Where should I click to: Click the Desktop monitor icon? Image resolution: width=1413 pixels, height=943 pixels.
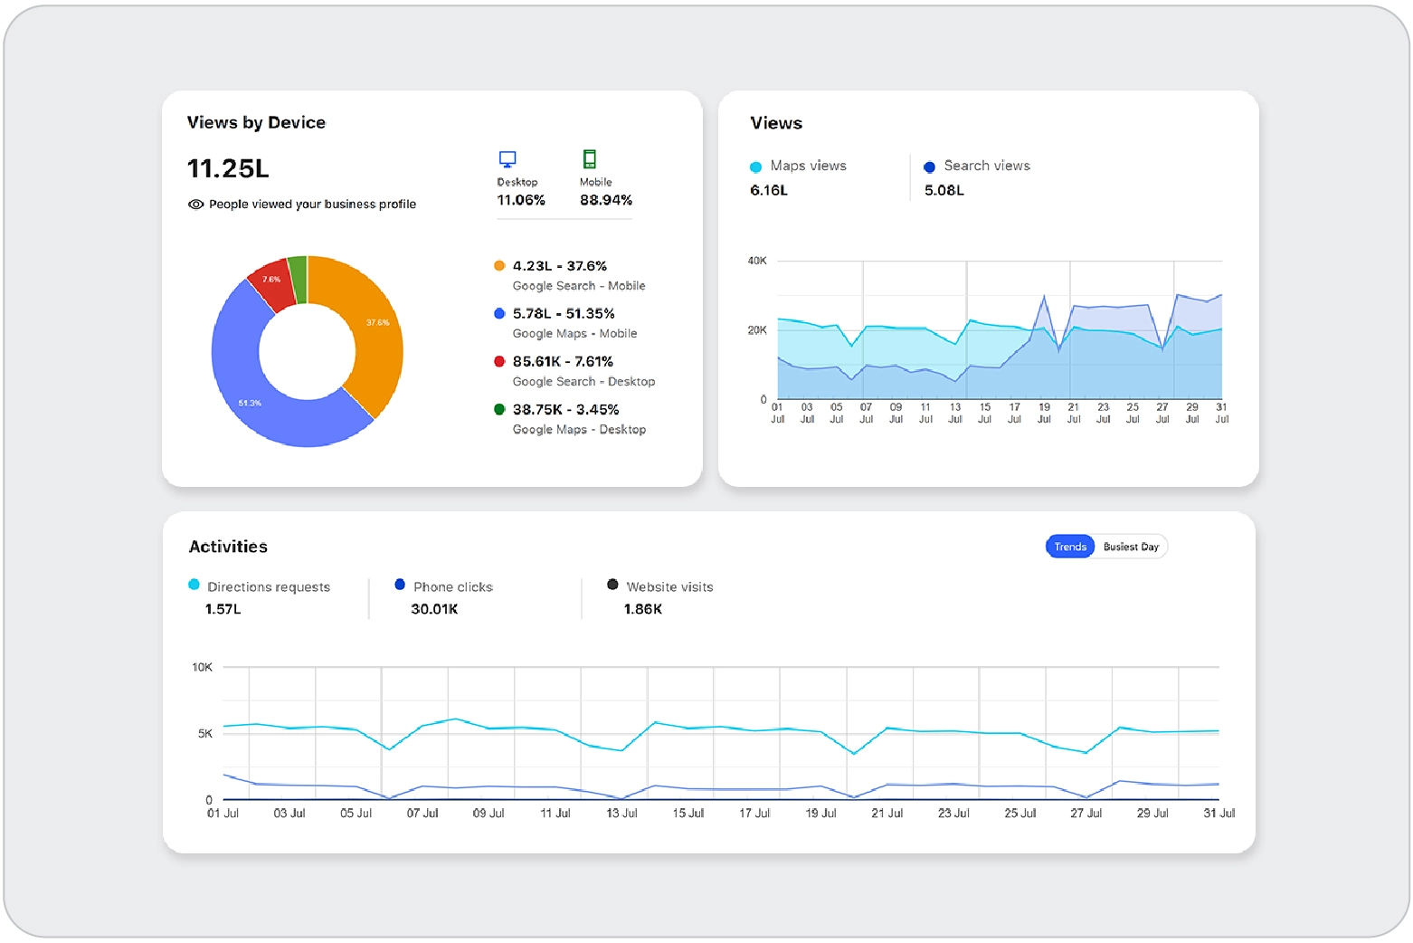point(507,159)
